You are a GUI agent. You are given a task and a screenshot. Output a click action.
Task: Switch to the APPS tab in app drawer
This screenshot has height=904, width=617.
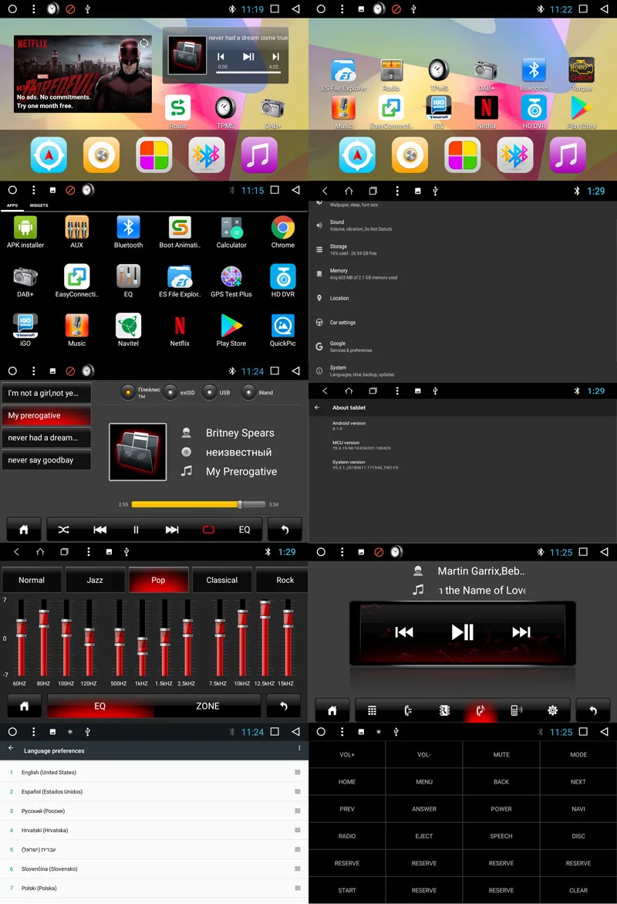(x=12, y=205)
